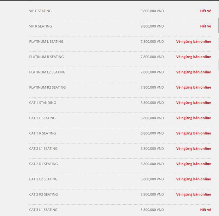The width and height of the screenshot is (219, 216).
Task: Click the PLATINUM R SEATING price 7,800,000 VND
Action: 152,57
